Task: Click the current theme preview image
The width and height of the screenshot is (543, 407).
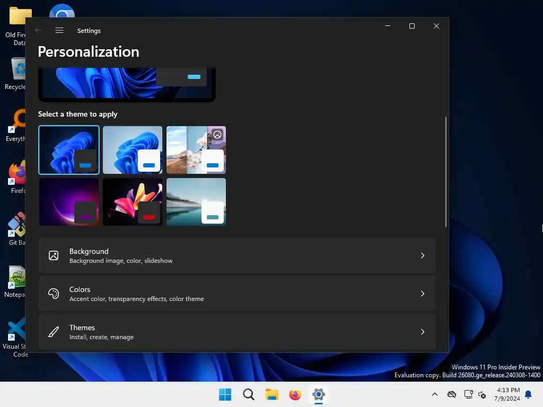Action: tap(127, 84)
